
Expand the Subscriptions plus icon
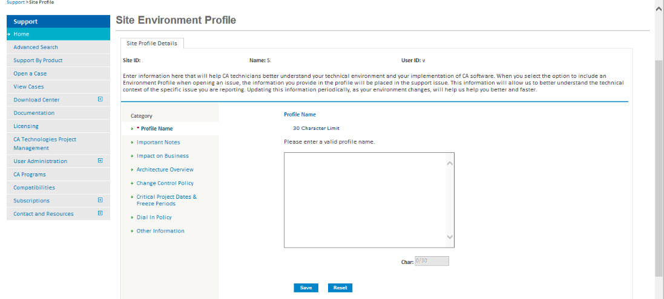click(100, 200)
